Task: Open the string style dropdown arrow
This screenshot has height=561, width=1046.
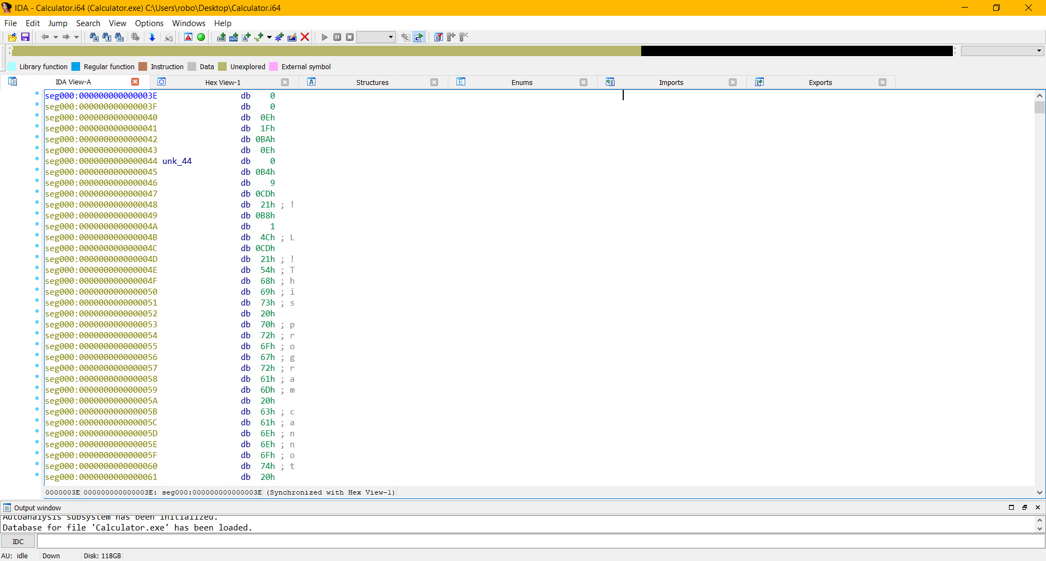Action: (269, 37)
